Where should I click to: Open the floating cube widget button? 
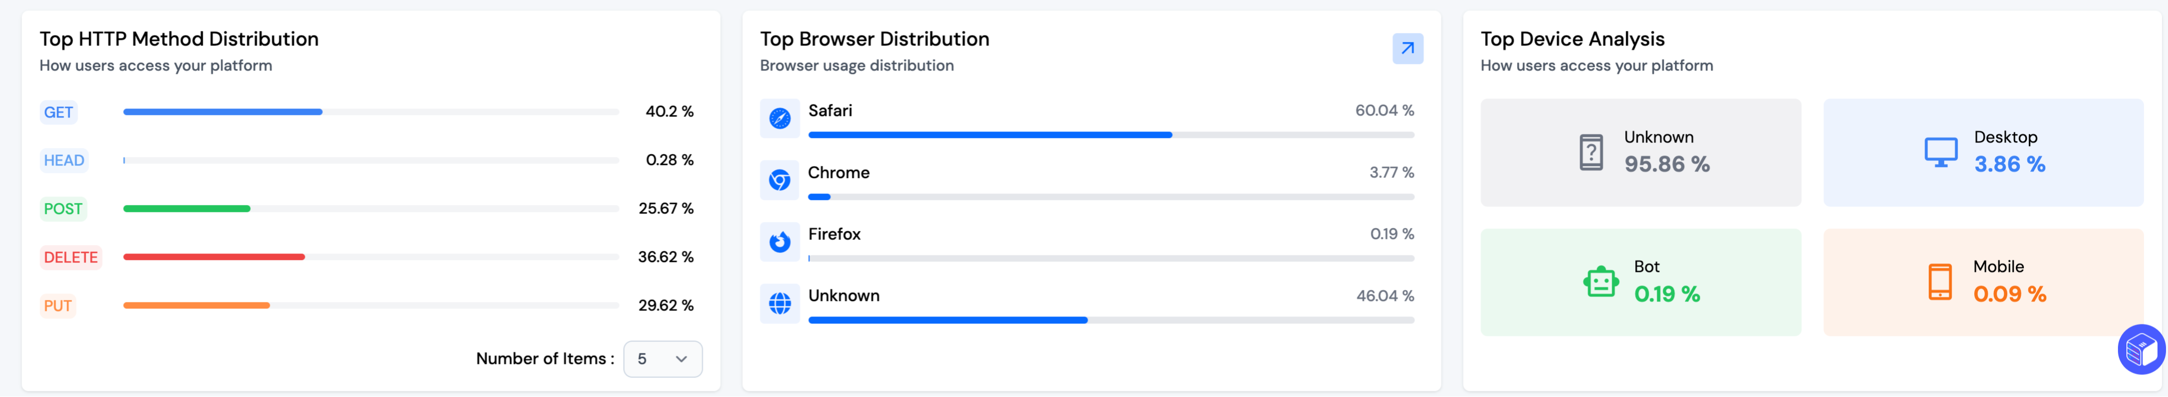click(x=2141, y=349)
